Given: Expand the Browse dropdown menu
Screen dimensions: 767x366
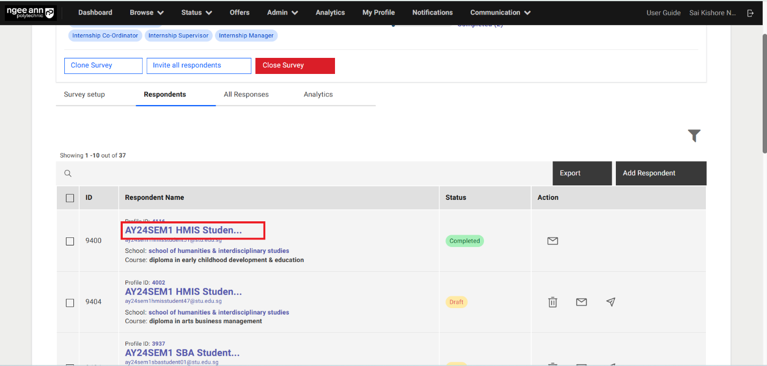Looking at the screenshot, I should 147,12.
